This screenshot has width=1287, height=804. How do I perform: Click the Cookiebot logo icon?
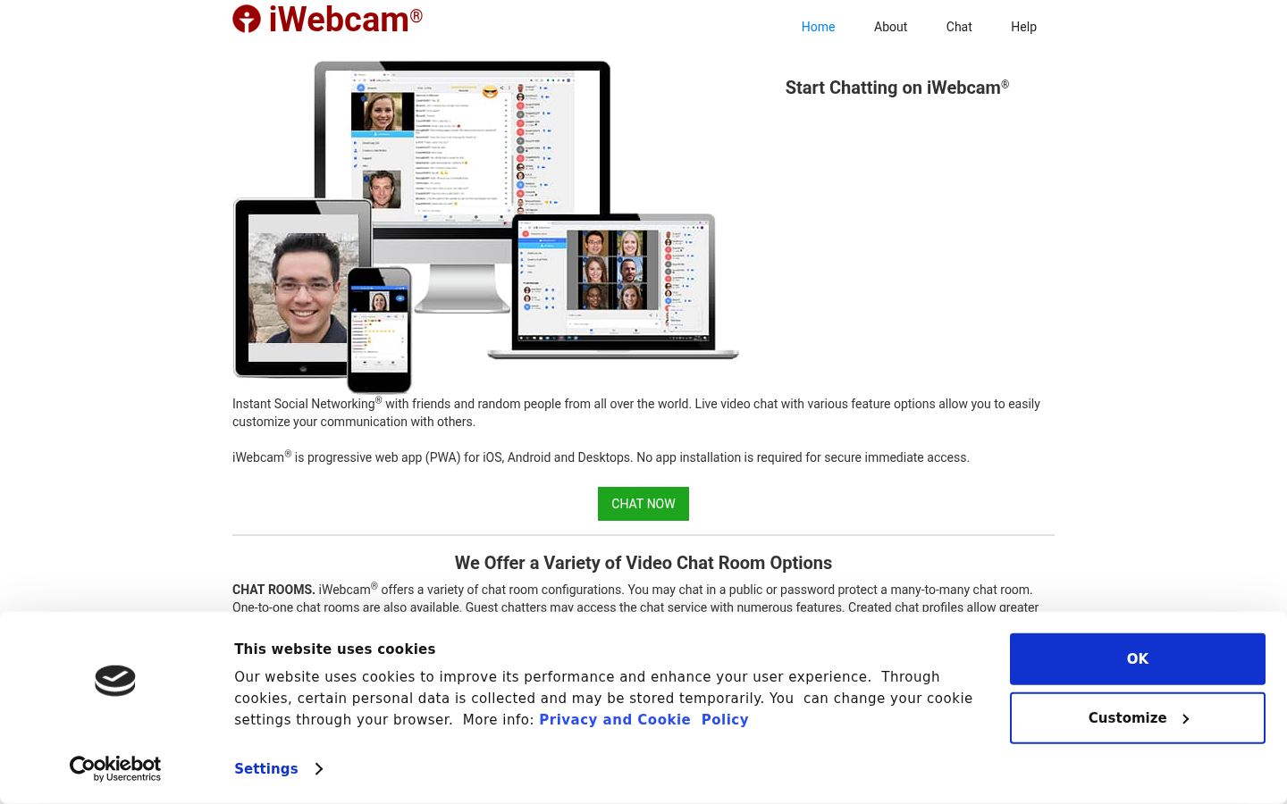tap(115, 681)
